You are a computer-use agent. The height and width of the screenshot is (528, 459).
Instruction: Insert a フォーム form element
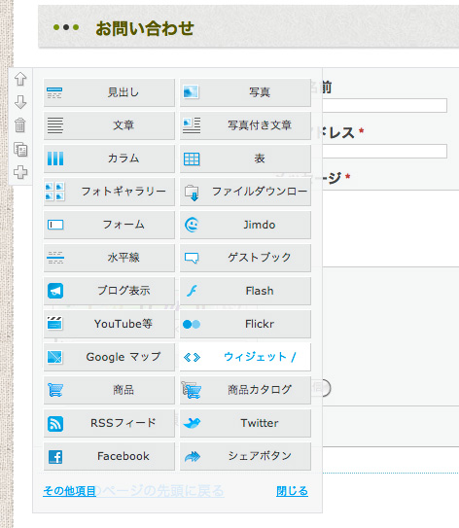tap(109, 225)
